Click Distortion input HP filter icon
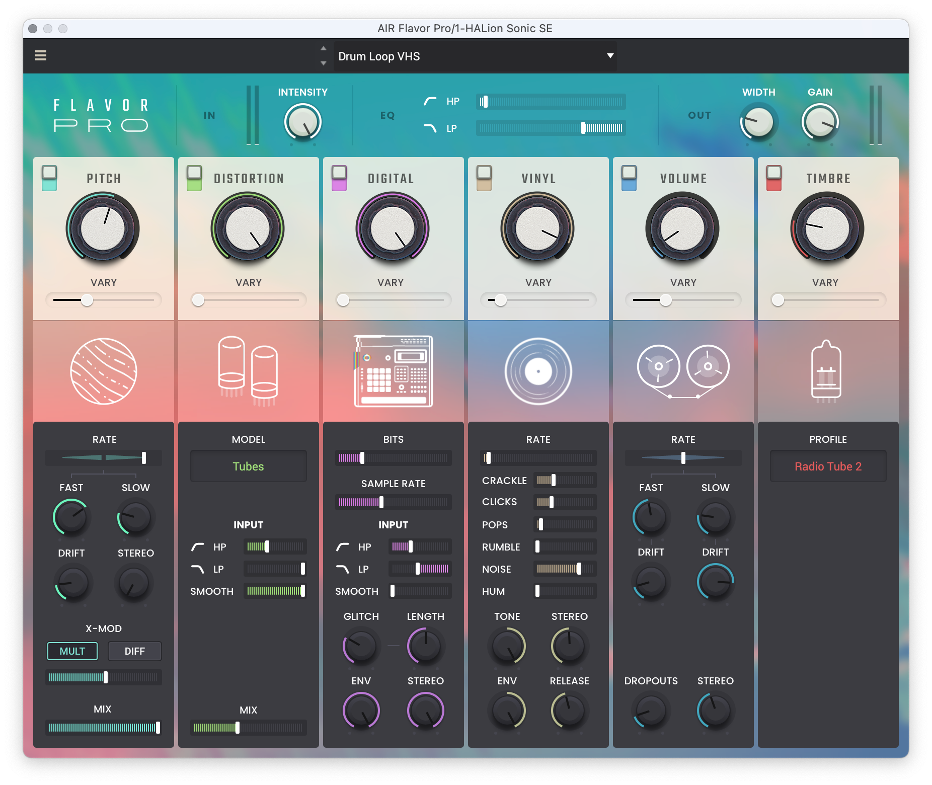Image resolution: width=932 pixels, height=785 pixels. click(198, 547)
